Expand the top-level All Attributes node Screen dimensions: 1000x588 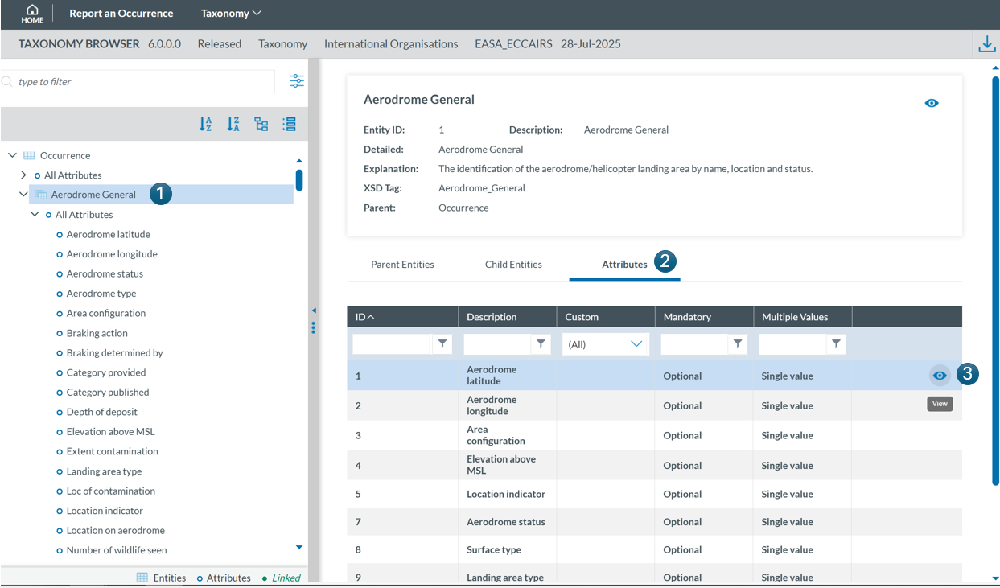23,175
